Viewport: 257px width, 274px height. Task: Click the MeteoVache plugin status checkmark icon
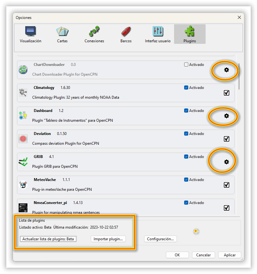pos(226,185)
